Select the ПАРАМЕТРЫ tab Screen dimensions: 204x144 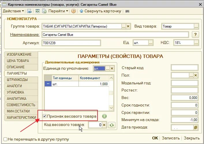tap(21, 73)
